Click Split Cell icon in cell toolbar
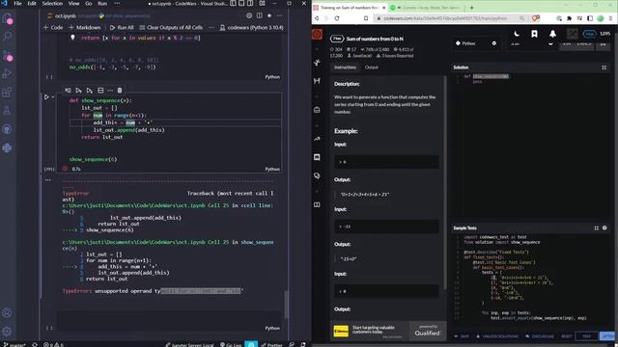 100,91
